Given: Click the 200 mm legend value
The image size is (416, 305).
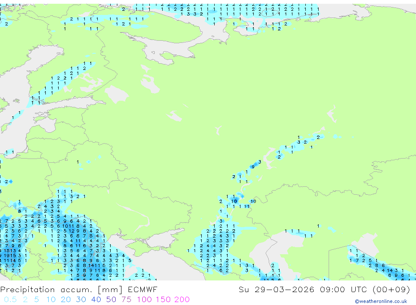Looking at the screenshot, I should (182, 300).
